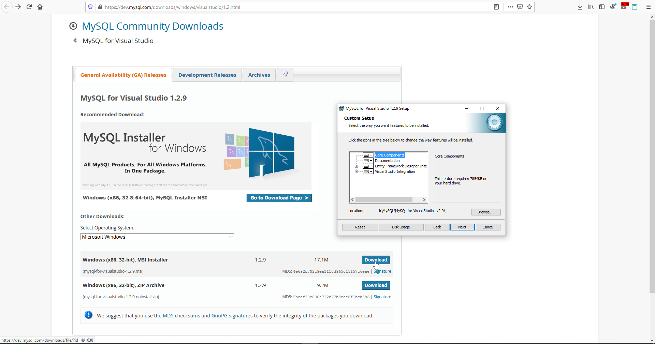Screen dimensions: 655x344
Task: Click the MySQL Installer for Windows banner
Action: point(196,155)
